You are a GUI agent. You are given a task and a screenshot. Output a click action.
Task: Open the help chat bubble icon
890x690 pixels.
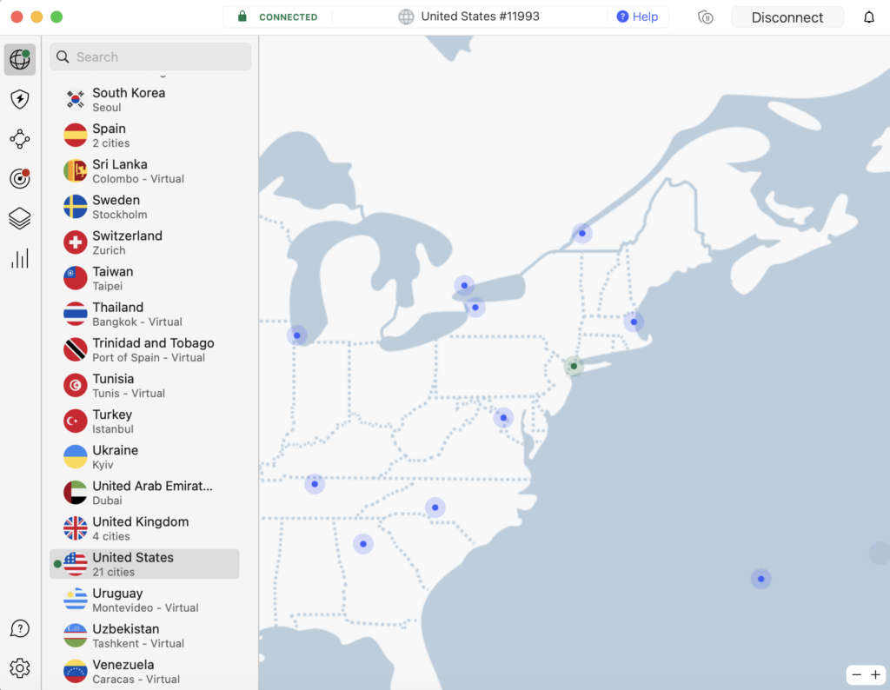[20, 628]
